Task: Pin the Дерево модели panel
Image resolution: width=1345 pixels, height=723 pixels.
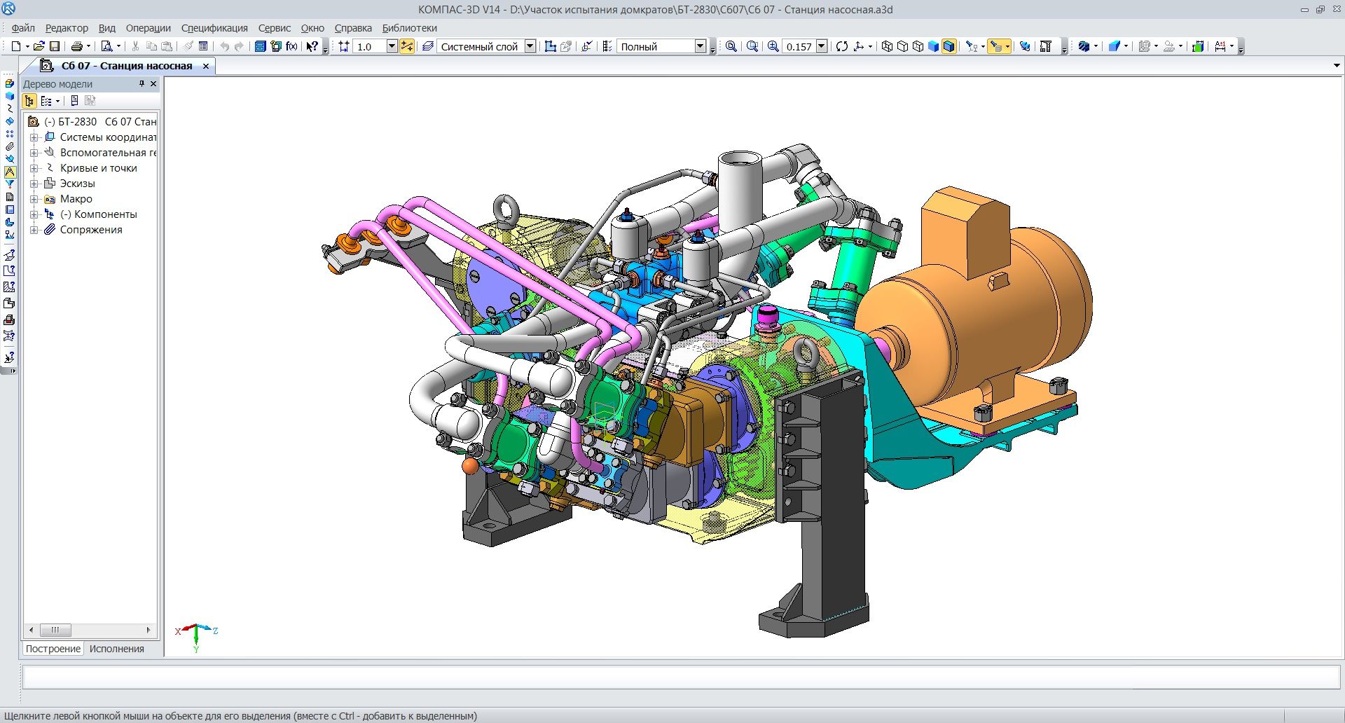Action: pos(142,83)
